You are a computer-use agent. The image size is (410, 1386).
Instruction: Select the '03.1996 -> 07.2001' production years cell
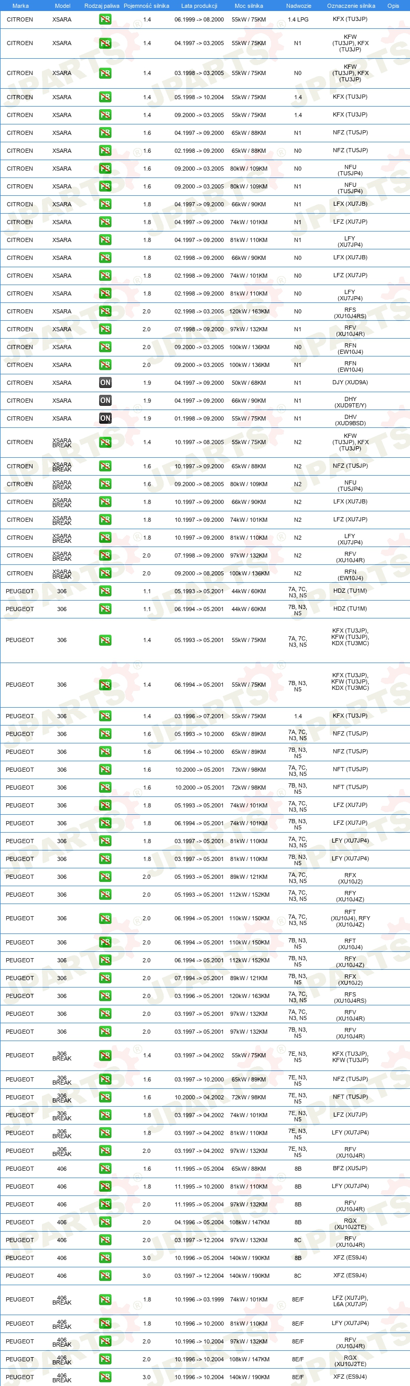(199, 716)
